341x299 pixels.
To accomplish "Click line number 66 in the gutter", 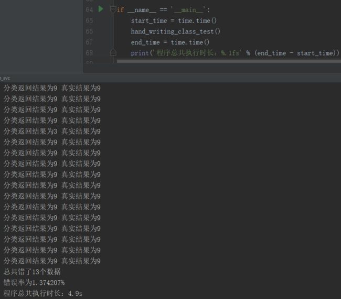I will coord(89,31).
